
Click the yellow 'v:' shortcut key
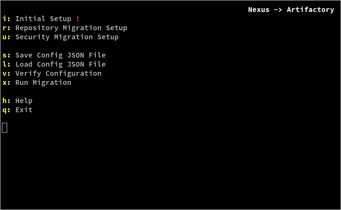click(x=6, y=73)
